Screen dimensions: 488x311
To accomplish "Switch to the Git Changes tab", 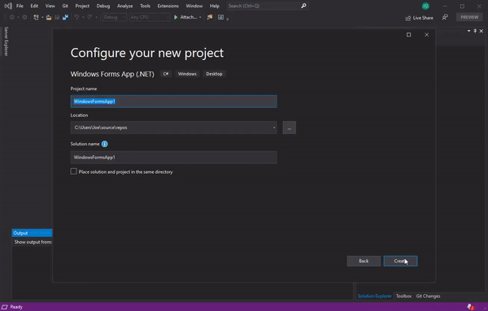I will tap(428, 296).
